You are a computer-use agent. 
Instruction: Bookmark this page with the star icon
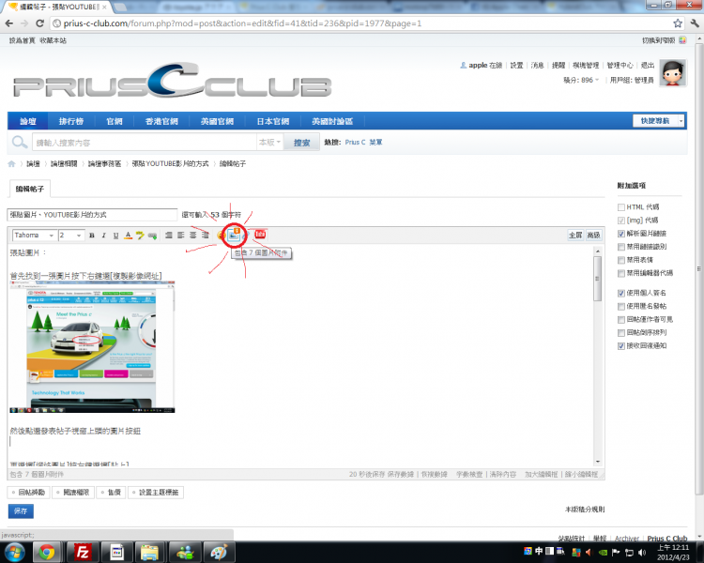point(678,23)
